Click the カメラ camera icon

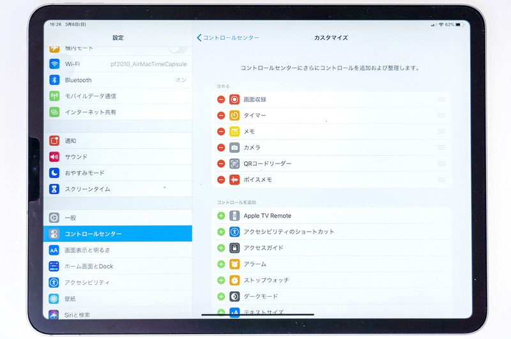click(x=234, y=147)
